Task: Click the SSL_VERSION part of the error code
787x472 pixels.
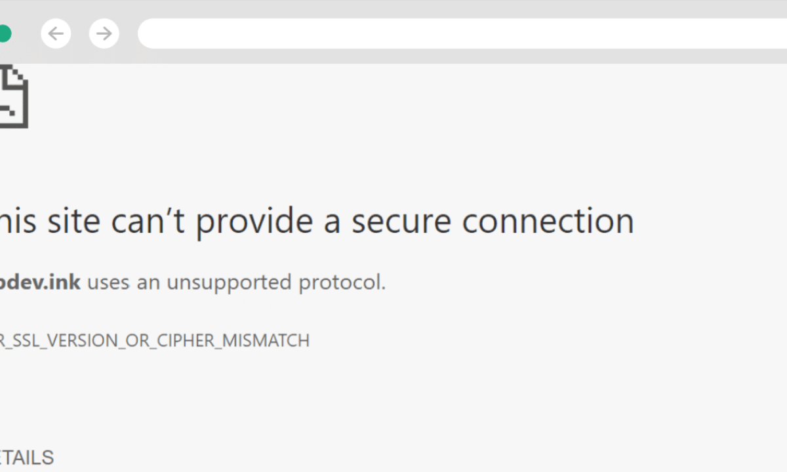Action: pyautogui.click(x=66, y=341)
